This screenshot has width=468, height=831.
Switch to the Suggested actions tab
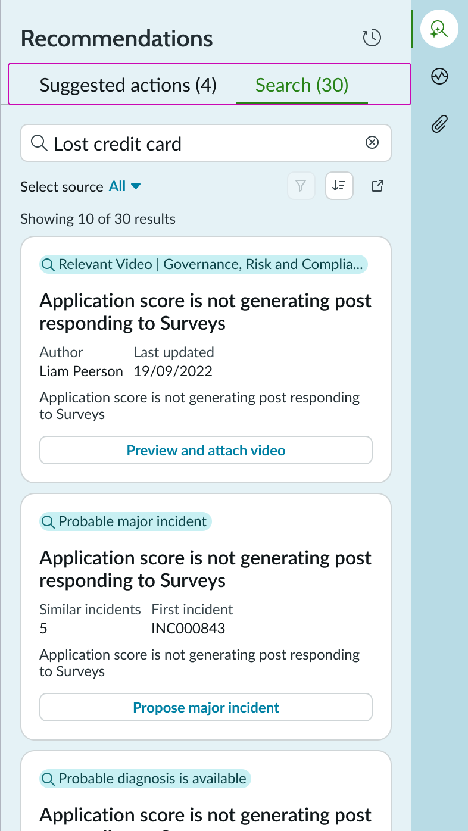[127, 85]
